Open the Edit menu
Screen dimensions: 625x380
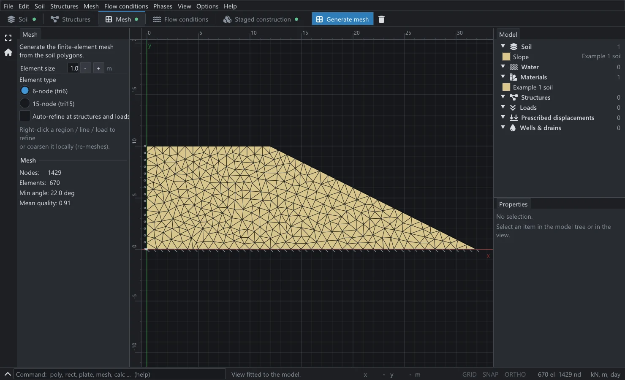[24, 6]
